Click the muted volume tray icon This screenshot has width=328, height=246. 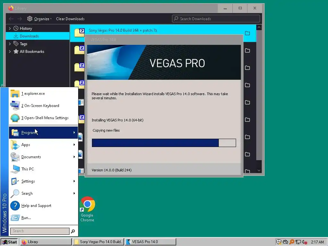point(305,242)
